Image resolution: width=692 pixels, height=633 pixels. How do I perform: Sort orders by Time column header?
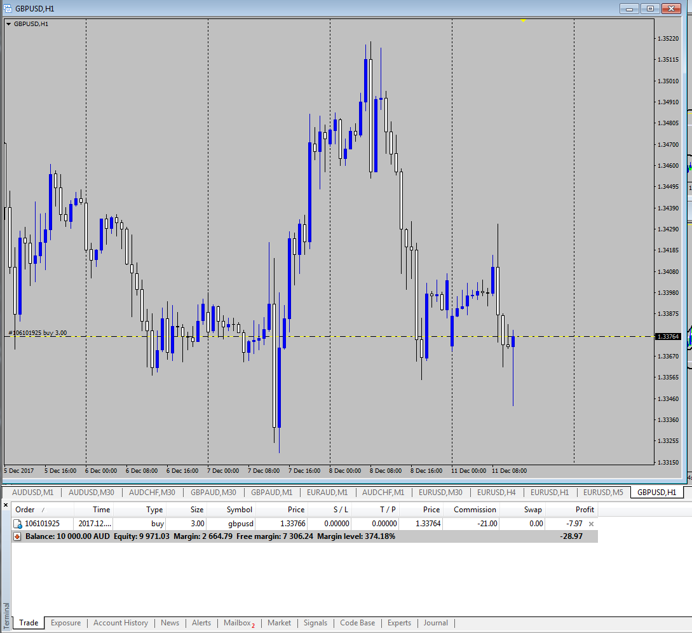[x=93, y=510]
